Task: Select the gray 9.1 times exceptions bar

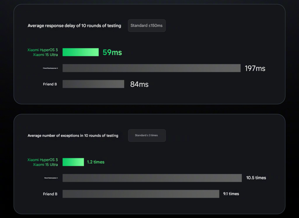Action: tap(141, 194)
